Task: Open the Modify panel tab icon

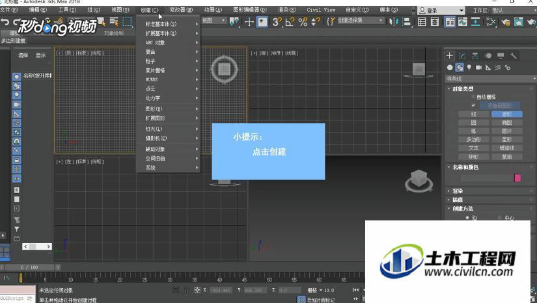Action: coord(462,55)
